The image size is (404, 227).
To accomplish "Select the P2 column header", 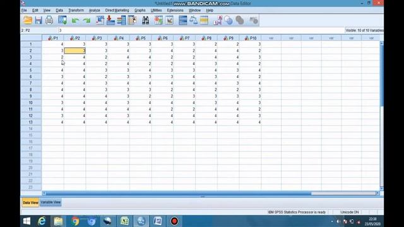I will point(74,38).
